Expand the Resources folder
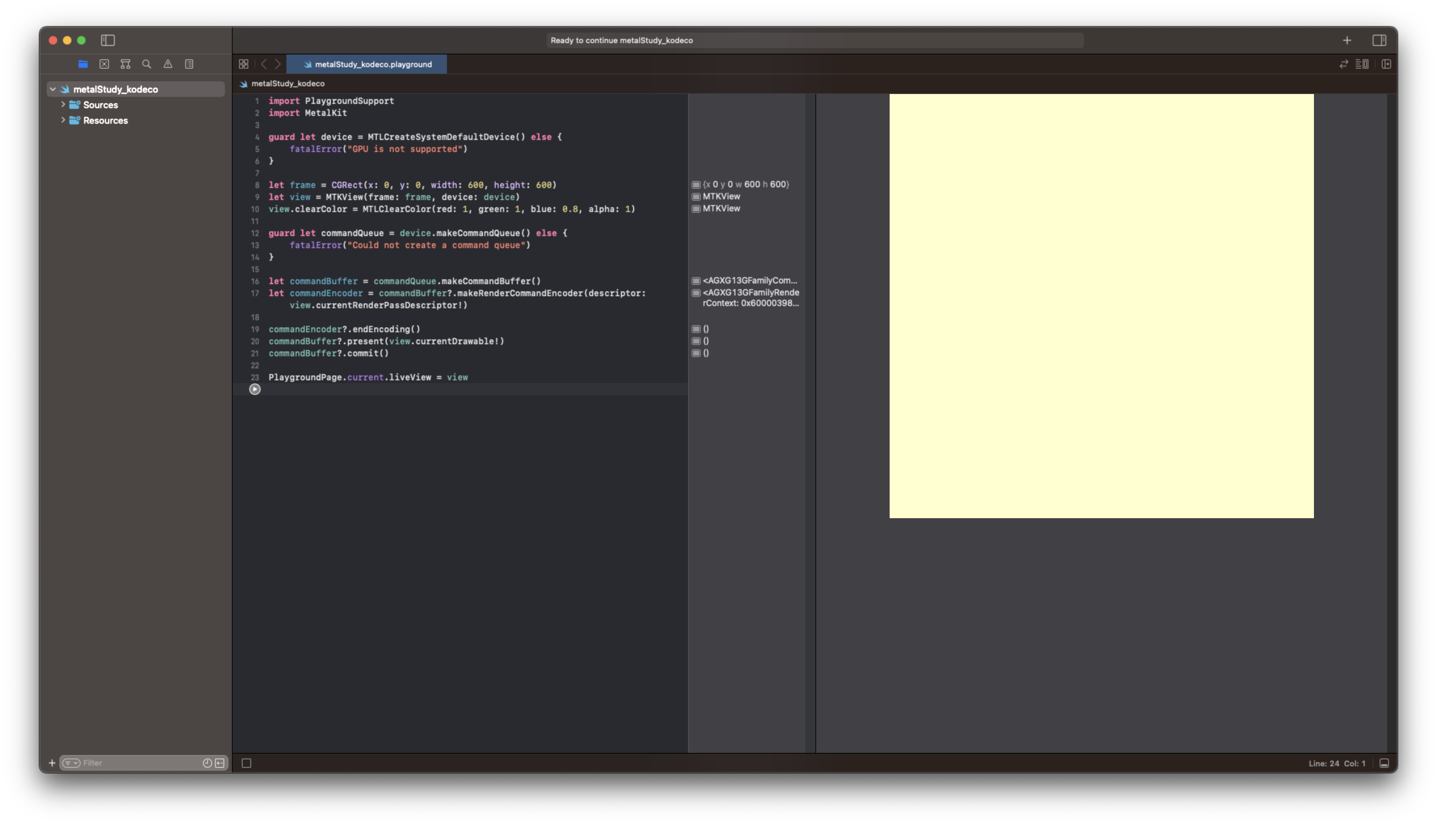 point(63,120)
